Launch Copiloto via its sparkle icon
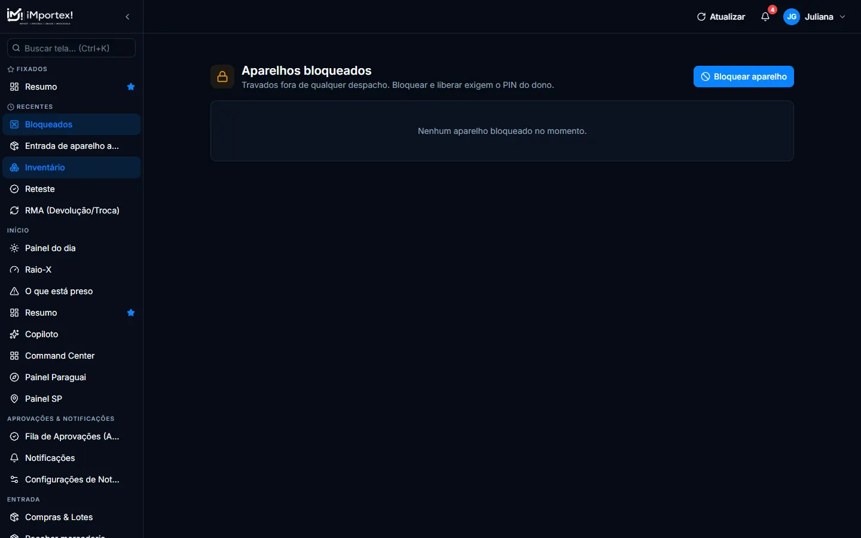This screenshot has width=861, height=538. point(14,334)
